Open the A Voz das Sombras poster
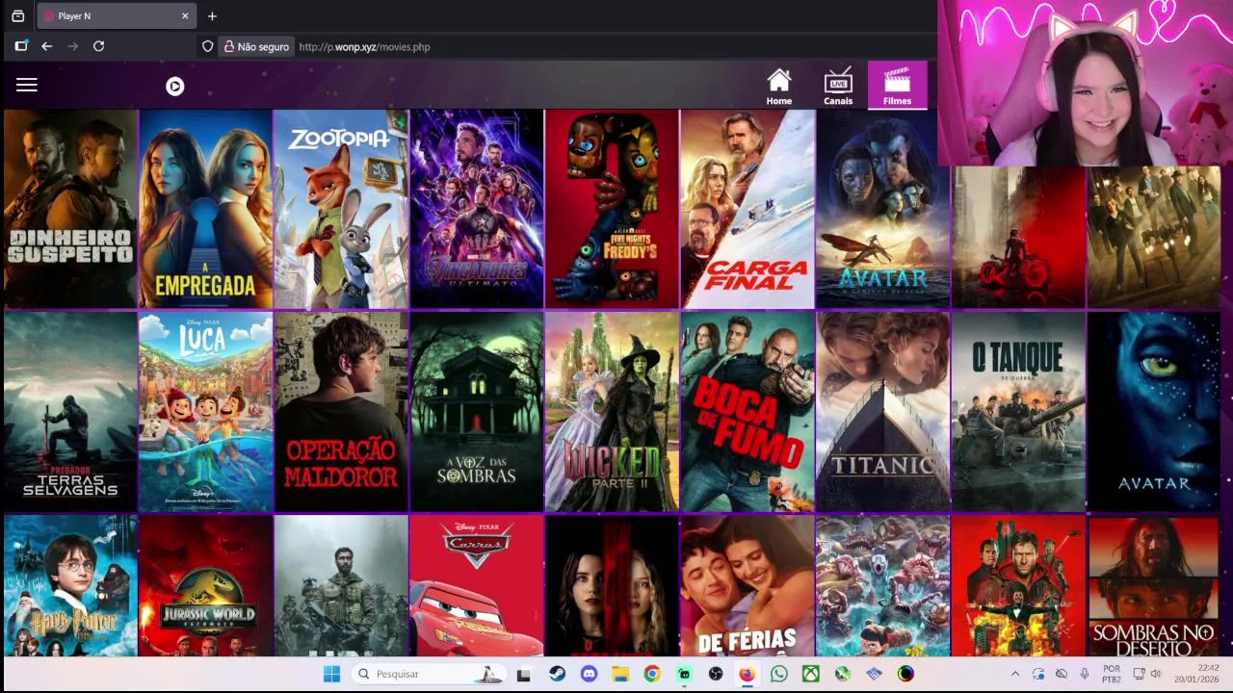Screen dimensions: 1233x693 [477, 411]
